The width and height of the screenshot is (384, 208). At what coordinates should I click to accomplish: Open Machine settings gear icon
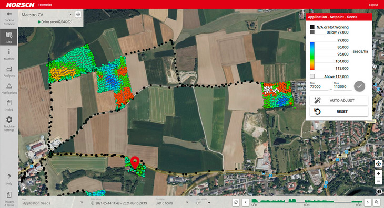(9, 119)
